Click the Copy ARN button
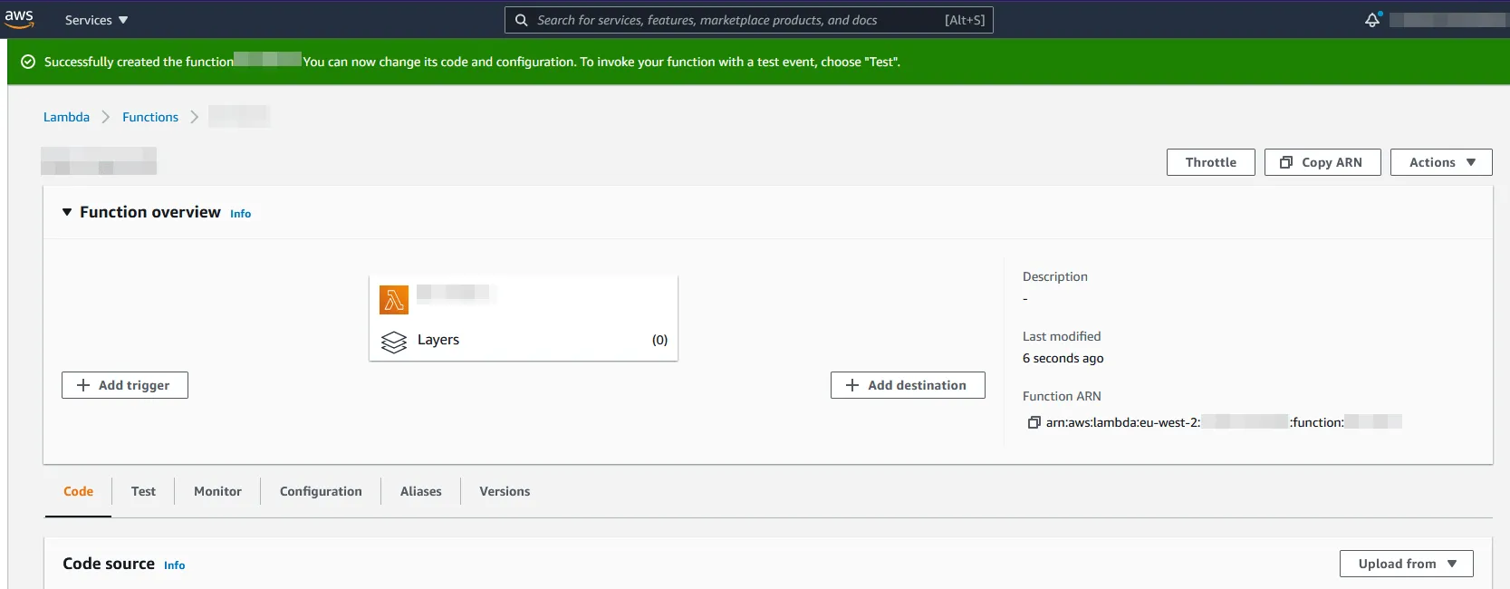This screenshot has height=589, width=1510. coord(1322,162)
